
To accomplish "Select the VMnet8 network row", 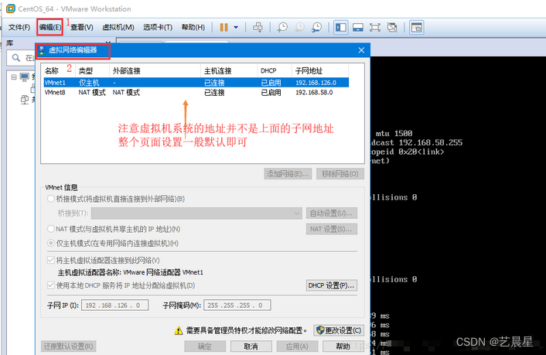I will click(196, 92).
